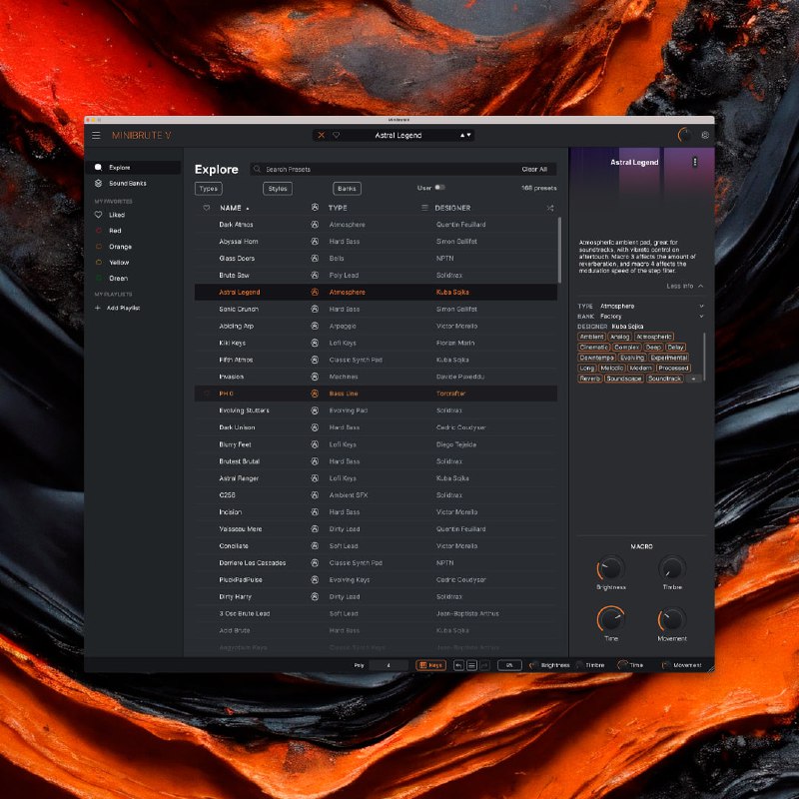This screenshot has height=799, width=799.
Task: Click the DESIGNER column header
Action: (452, 208)
